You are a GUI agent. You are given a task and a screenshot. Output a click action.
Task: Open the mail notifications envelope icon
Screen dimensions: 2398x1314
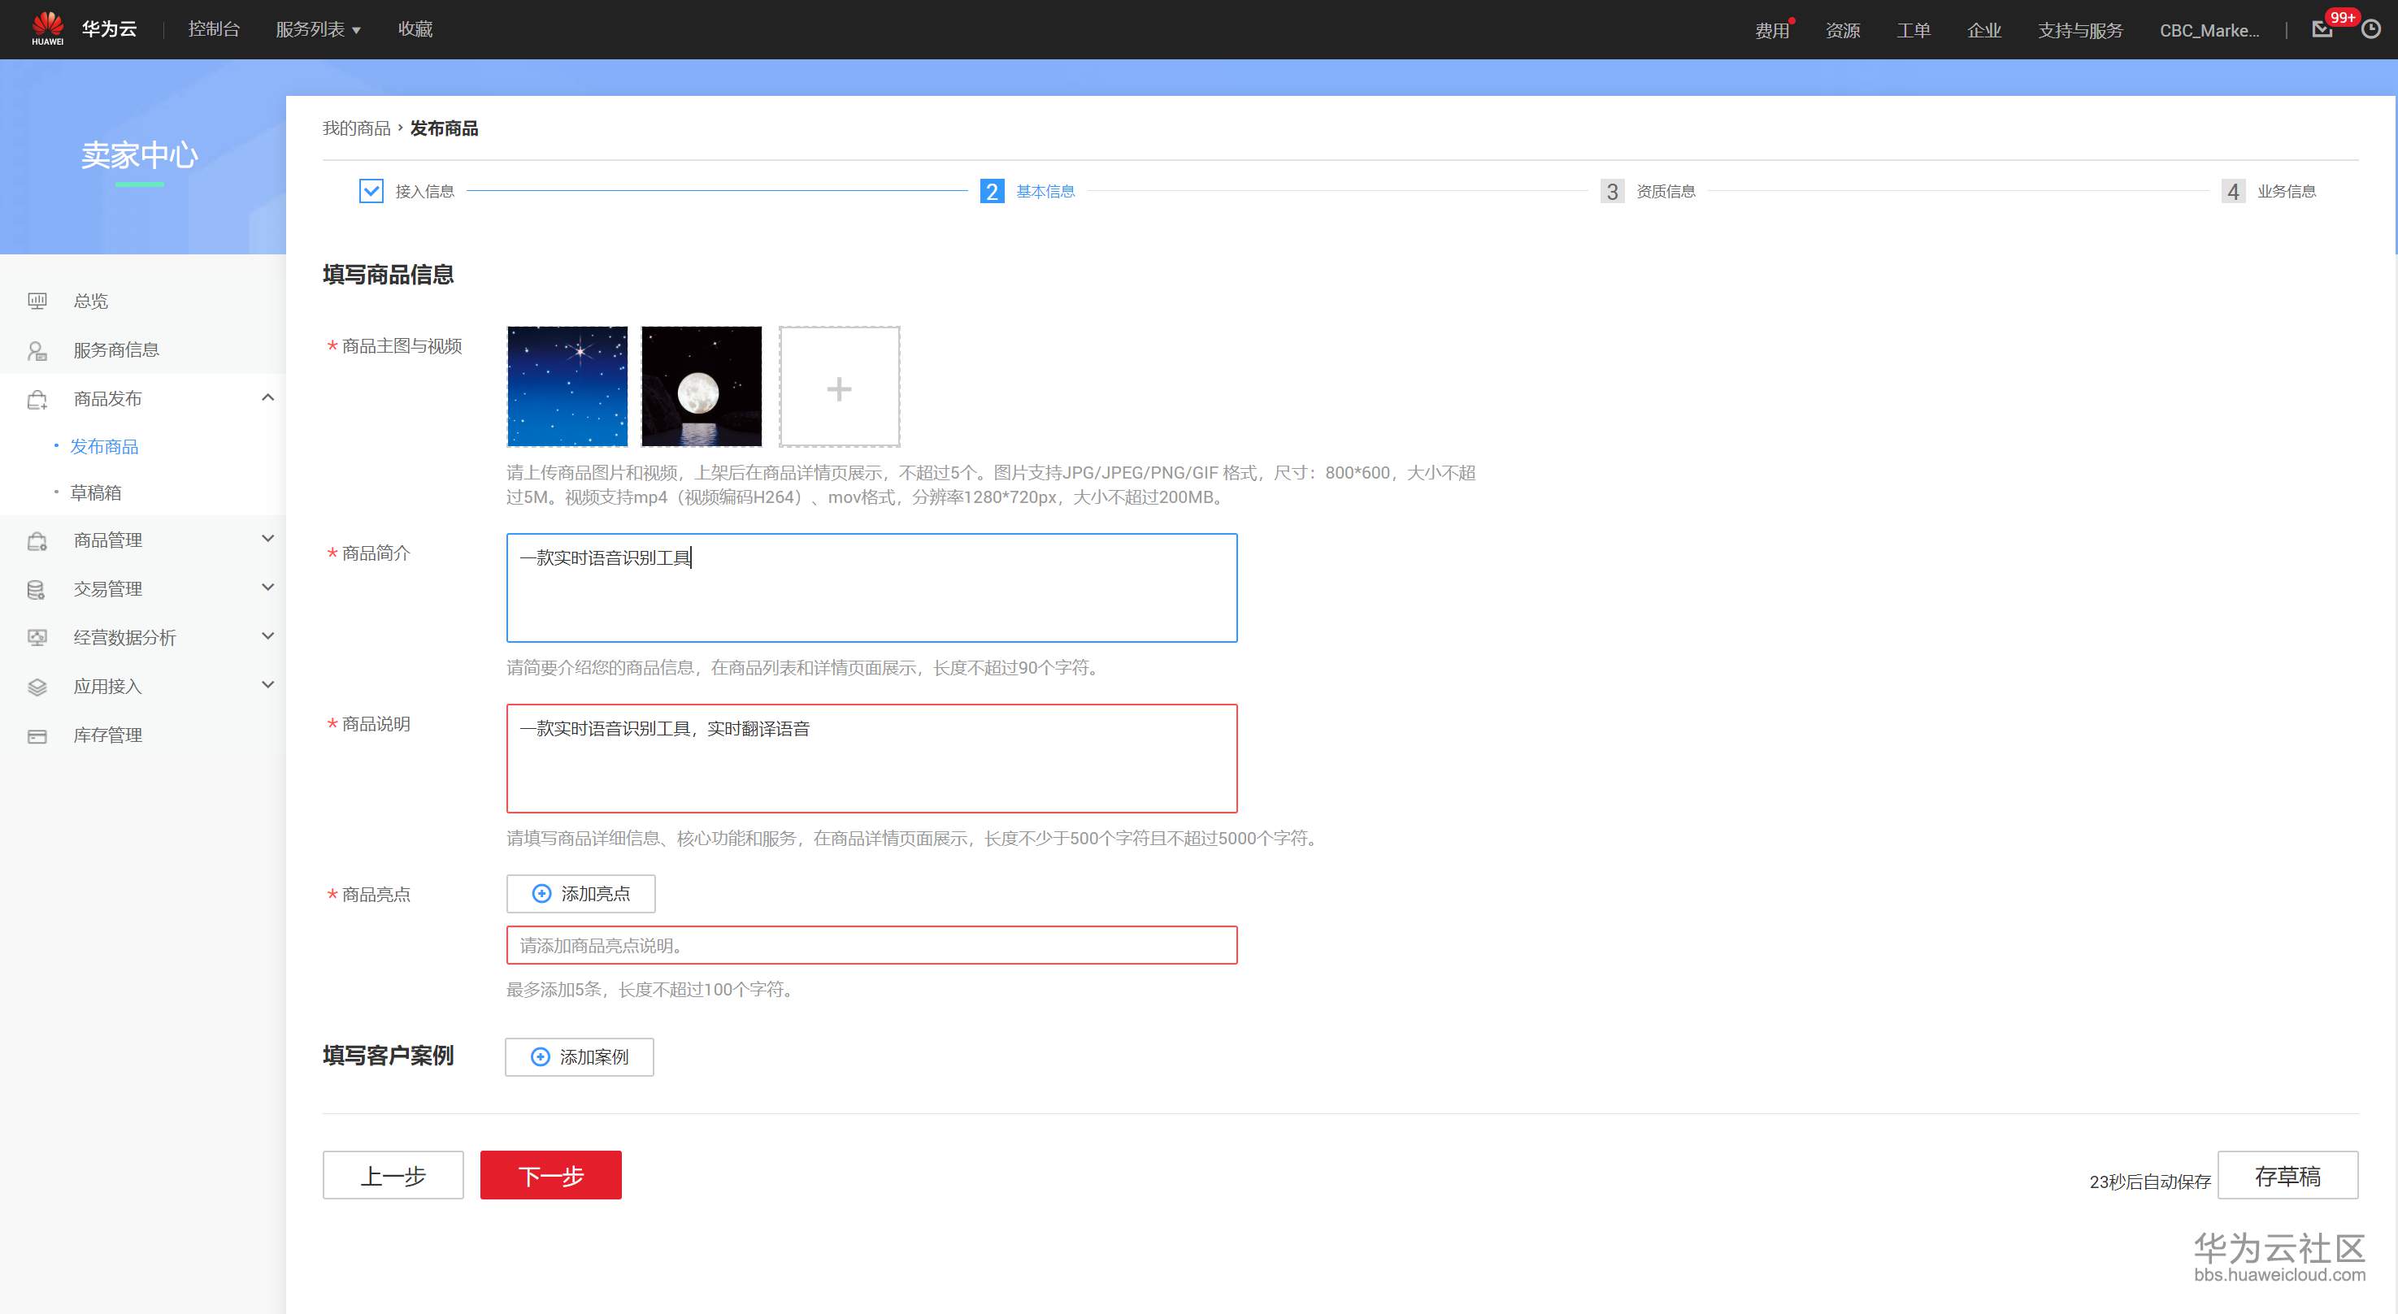(2322, 30)
